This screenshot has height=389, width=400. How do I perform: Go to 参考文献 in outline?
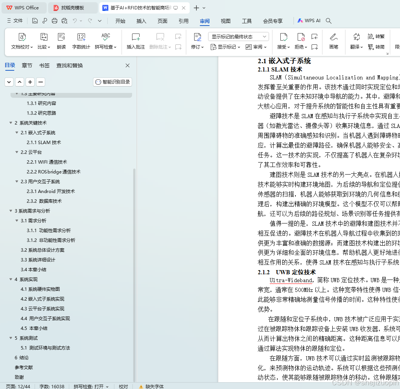point(24,368)
